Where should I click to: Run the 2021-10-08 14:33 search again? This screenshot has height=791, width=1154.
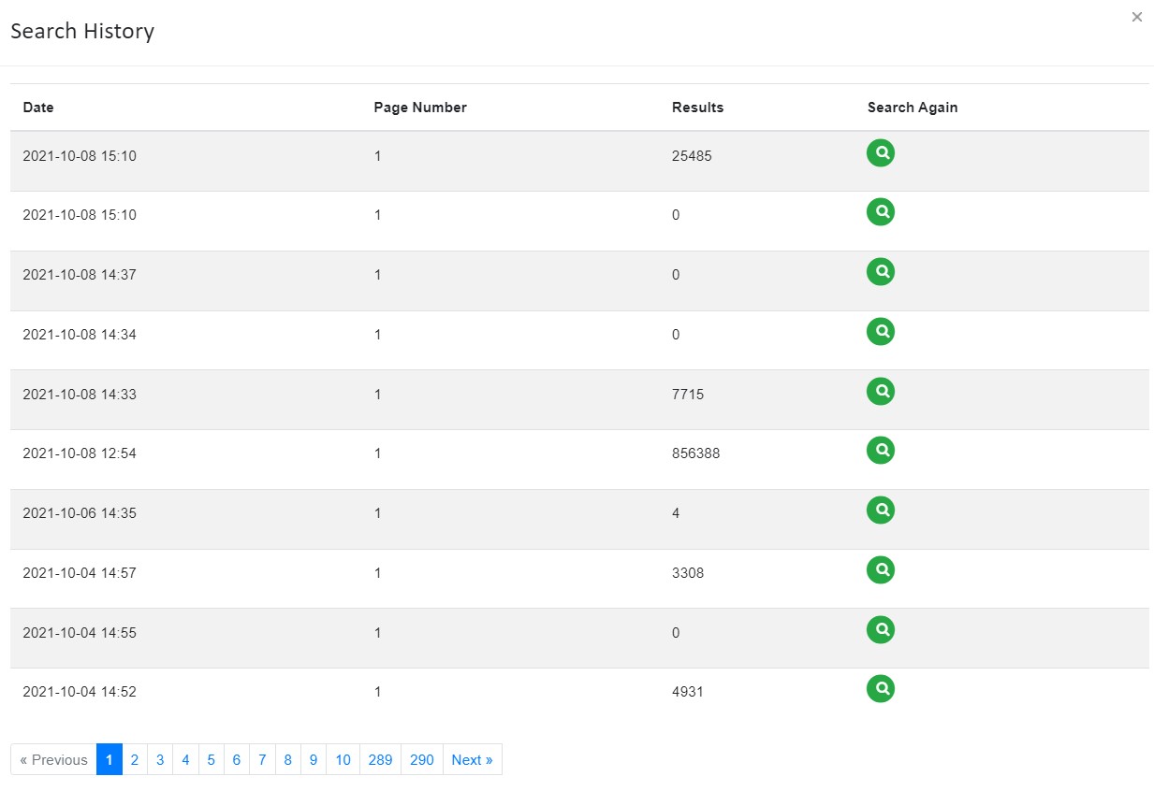coord(881,391)
